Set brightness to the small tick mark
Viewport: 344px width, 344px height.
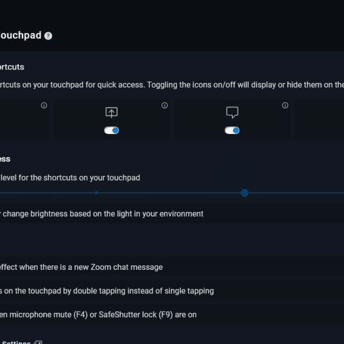[x=96, y=193]
